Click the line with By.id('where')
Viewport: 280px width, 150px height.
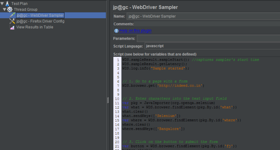tap(182, 120)
